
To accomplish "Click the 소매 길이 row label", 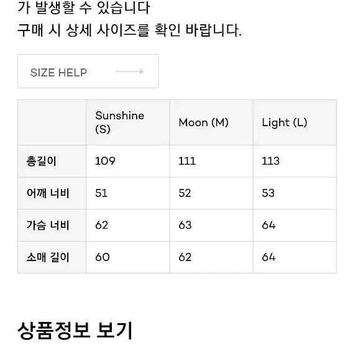I will (x=52, y=257).
